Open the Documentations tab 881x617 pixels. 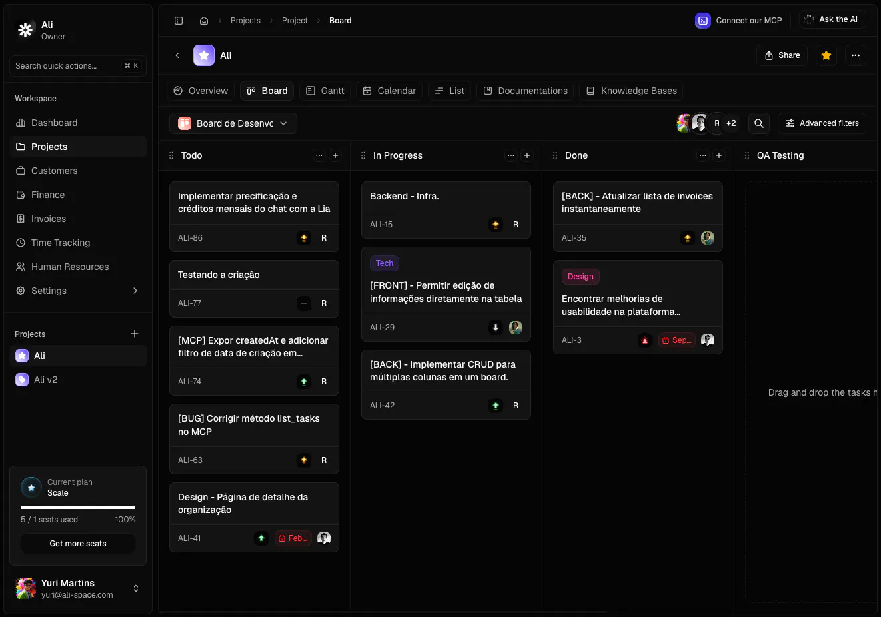526,91
